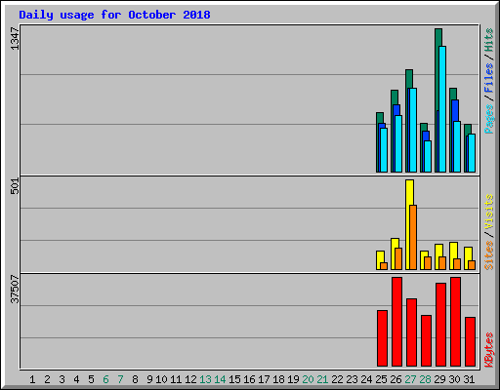Screen dimensions: 500x390
Task: Click green weekend day label 28
Action: [x=425, y=379]
